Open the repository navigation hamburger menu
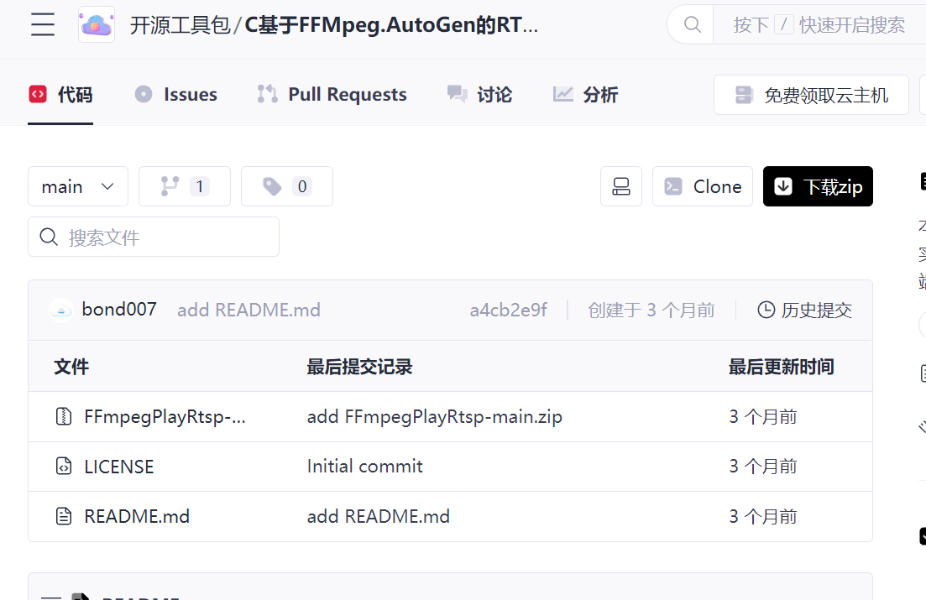Screen dimensions: 926x600 [42, 24]
